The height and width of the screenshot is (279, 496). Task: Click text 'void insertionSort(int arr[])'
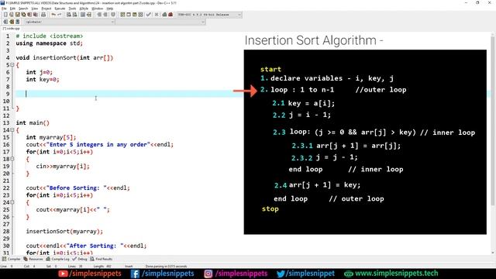[64, 58]
